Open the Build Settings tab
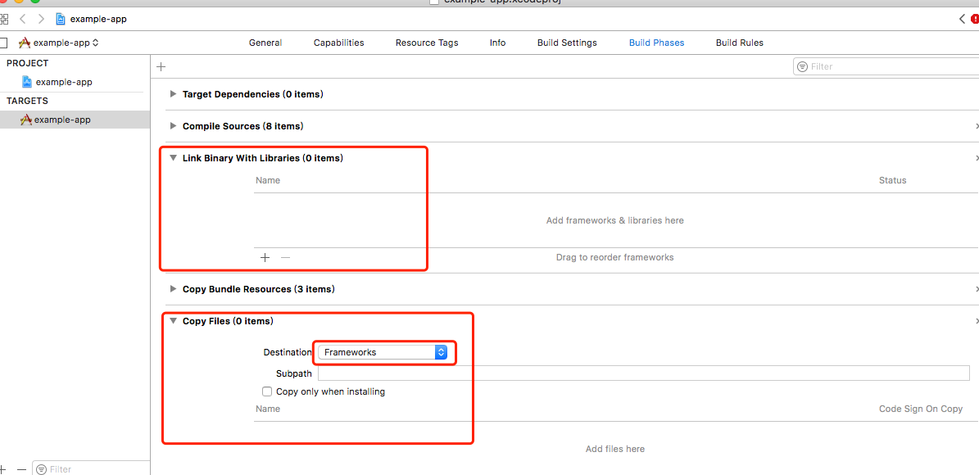The height and width of the screenshot is (475, 979). click(x=567, y=43)
